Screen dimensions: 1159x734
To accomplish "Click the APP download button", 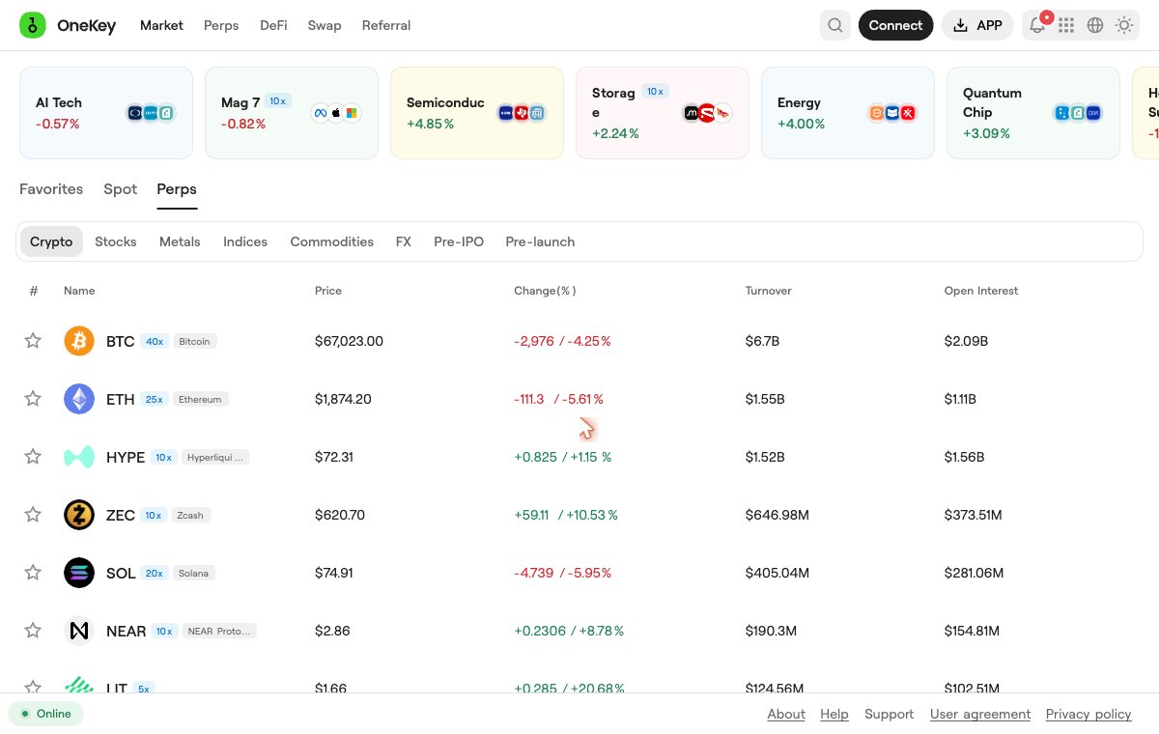I will 977,25.
